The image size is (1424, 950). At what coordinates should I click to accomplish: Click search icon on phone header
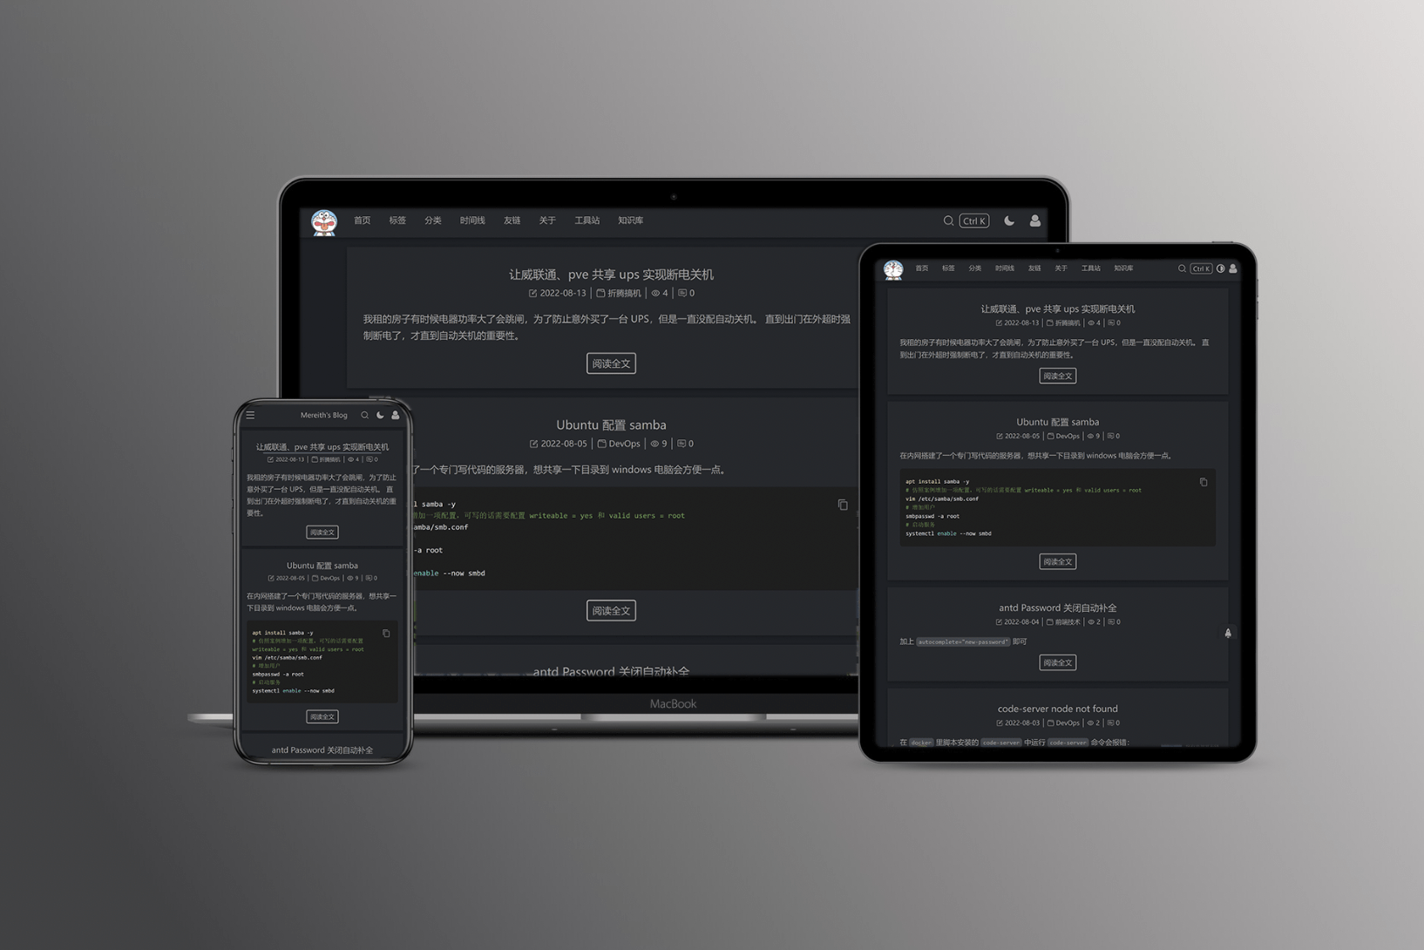(365, 415)
